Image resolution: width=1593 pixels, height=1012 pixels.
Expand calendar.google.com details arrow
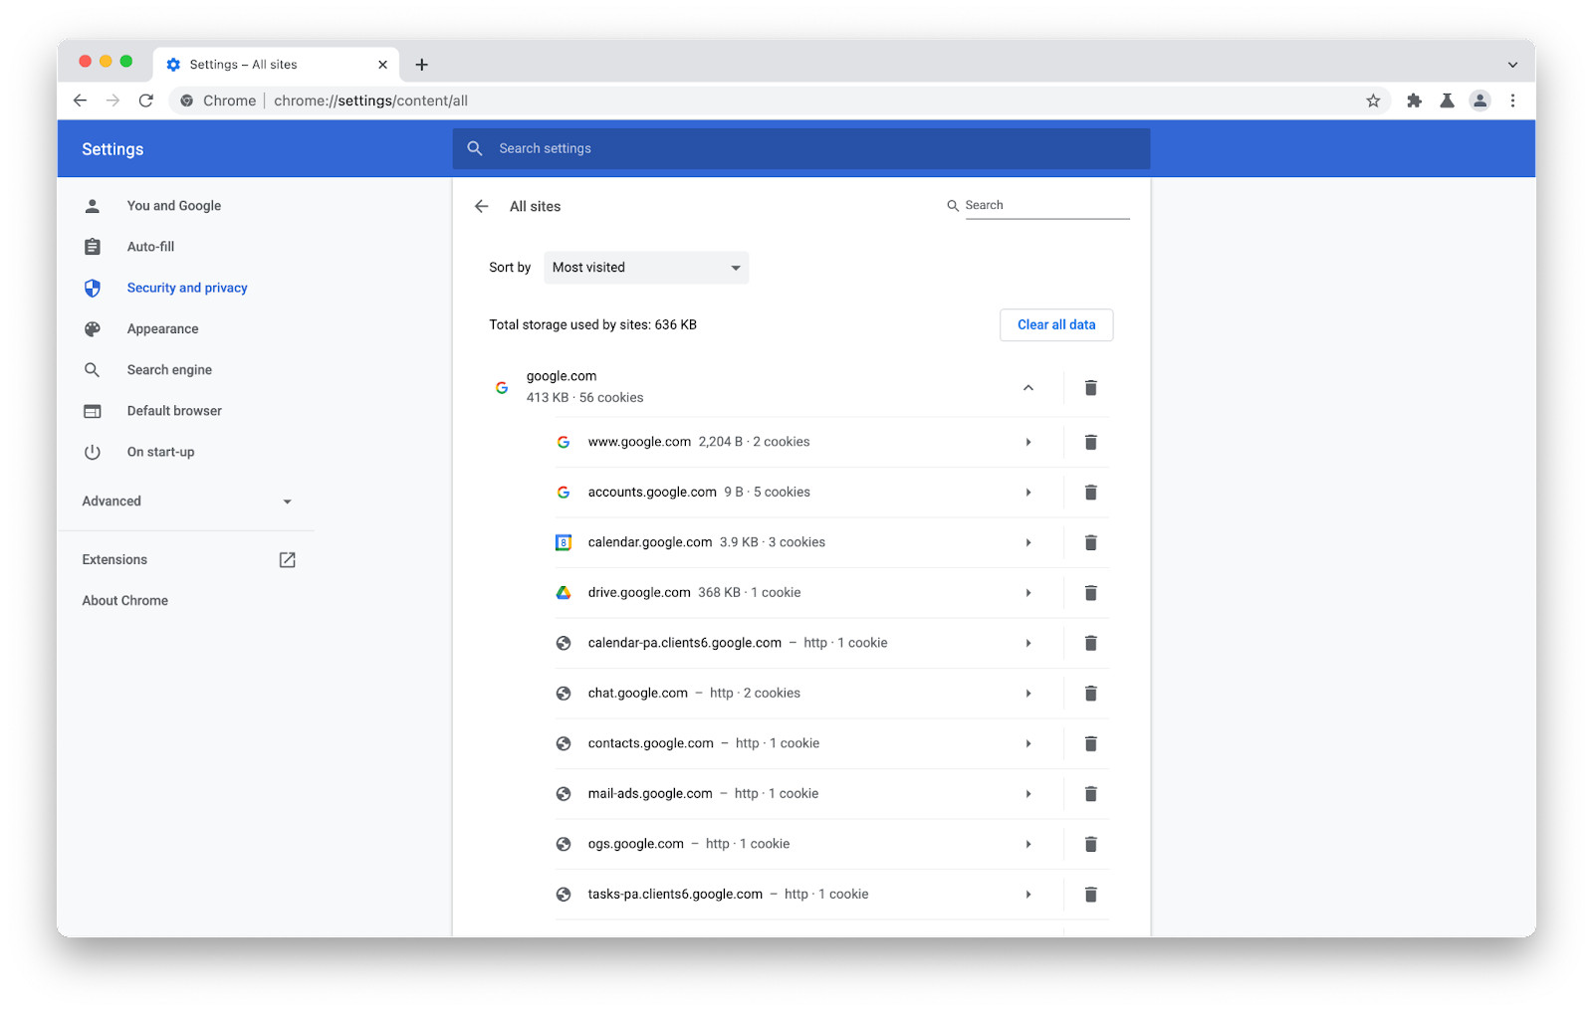1028,542
